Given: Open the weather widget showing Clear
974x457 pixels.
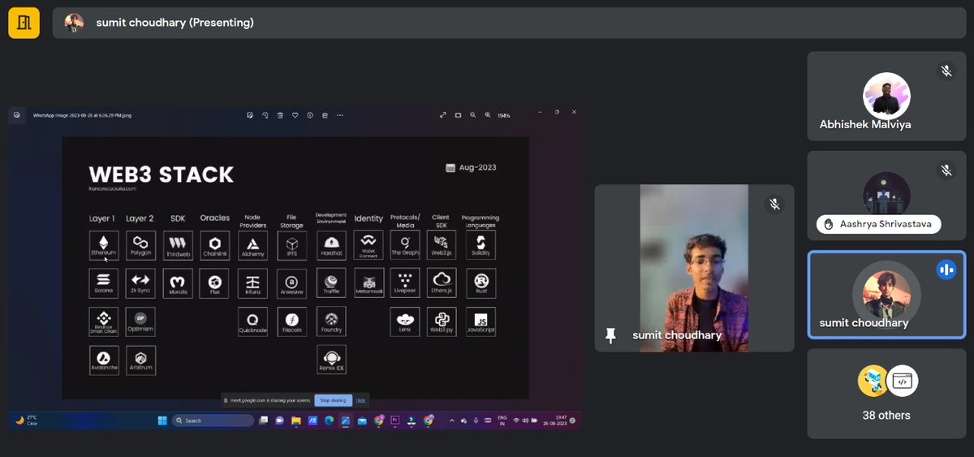Looking at the screenshot, I should tap(27, 420).
